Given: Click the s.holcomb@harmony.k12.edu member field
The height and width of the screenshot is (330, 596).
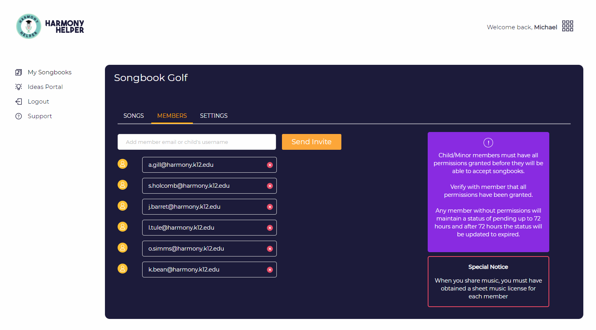Looking at the screenshot, I should click(209, 186).
